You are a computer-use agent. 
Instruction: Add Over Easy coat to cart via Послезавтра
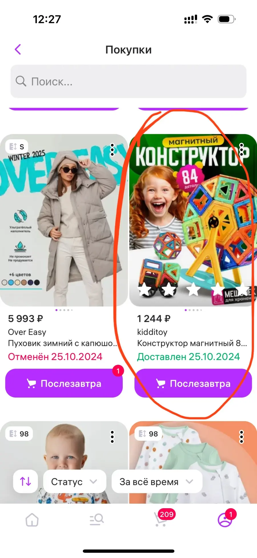[64, 383]
